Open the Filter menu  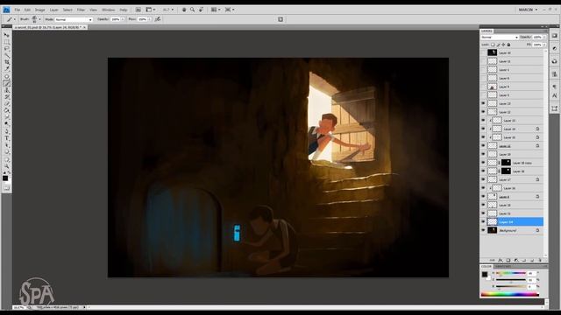coord(82,10)
